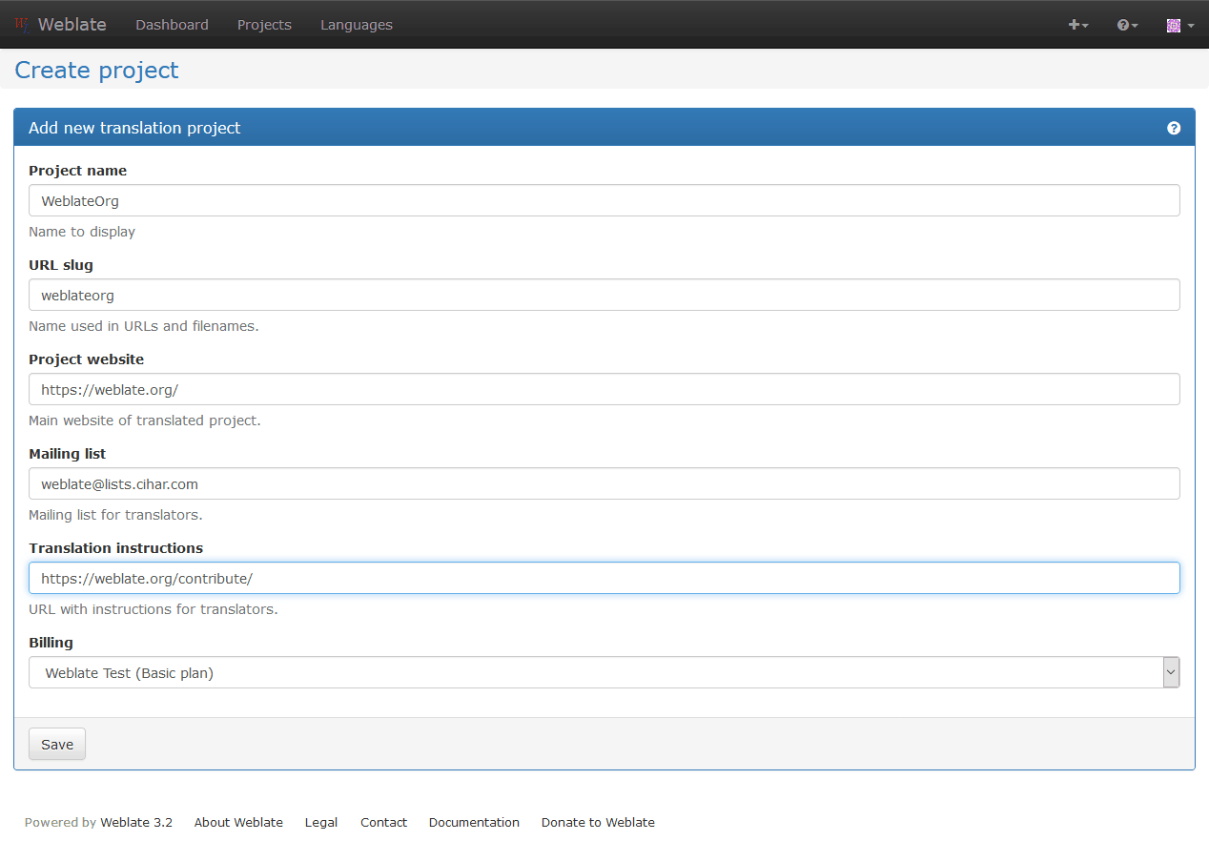Click 'Main website of translated project.' text
The image size is (1209, 841).
tap(145, 420)
